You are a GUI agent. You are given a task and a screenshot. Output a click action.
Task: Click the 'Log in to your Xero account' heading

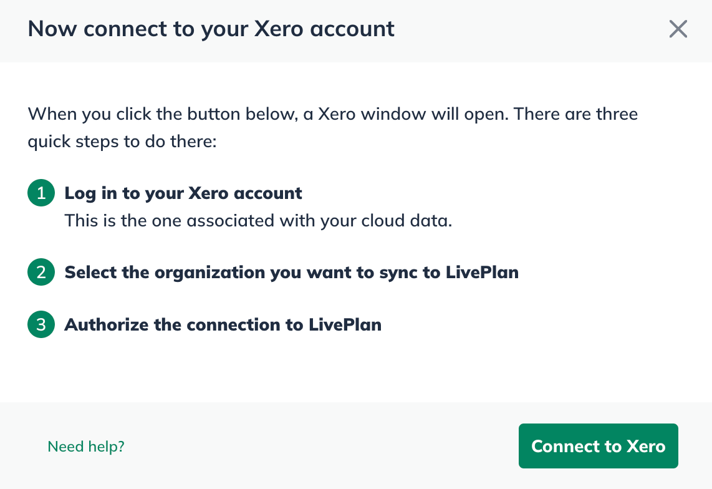183,193
